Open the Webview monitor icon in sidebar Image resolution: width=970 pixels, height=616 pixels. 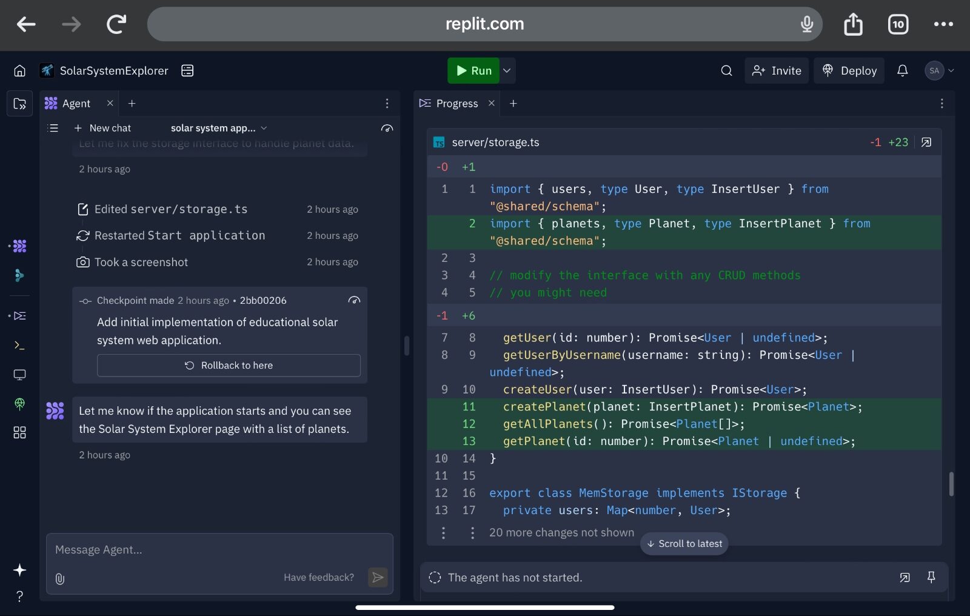19,375
